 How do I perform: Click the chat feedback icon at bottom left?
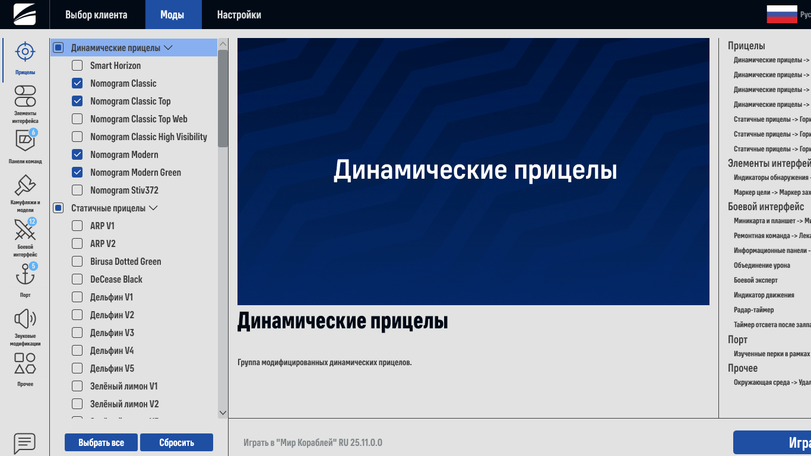(x=25, y=442)
